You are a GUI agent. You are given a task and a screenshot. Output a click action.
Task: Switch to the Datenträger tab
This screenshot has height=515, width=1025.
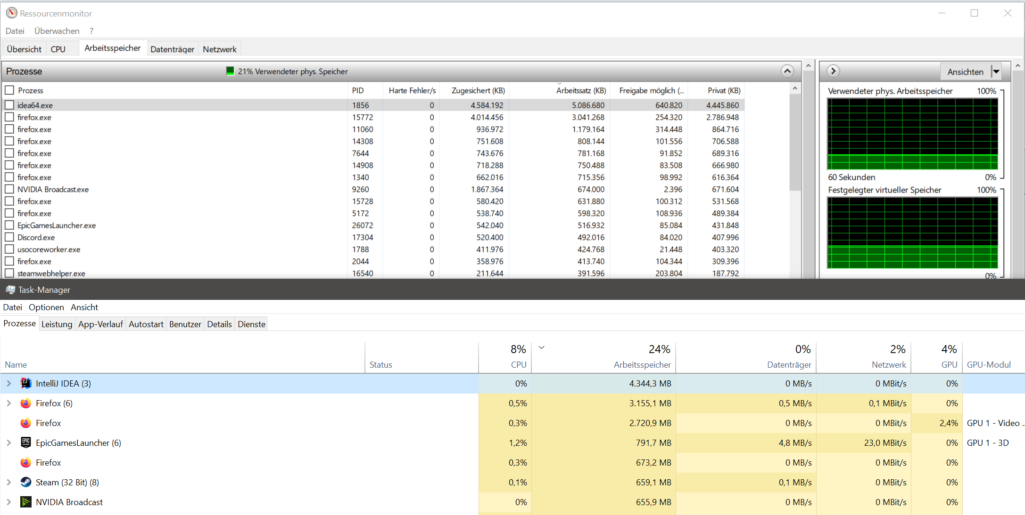click(x=172, y=49)
